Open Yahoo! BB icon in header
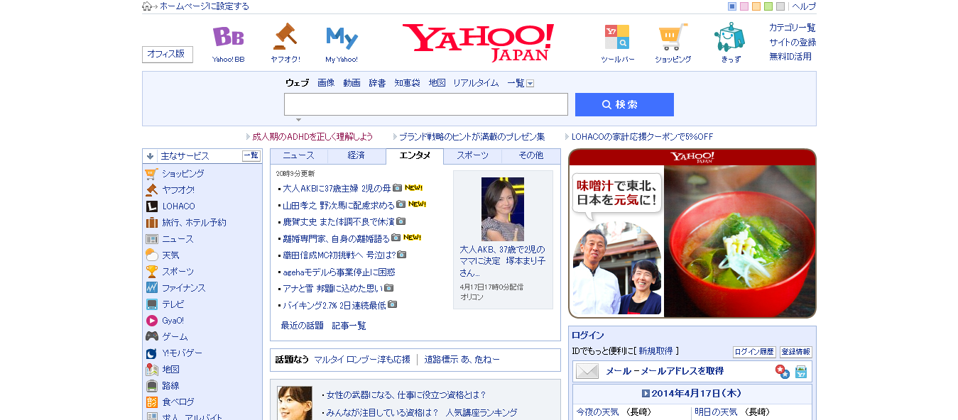 coord(228,36)
